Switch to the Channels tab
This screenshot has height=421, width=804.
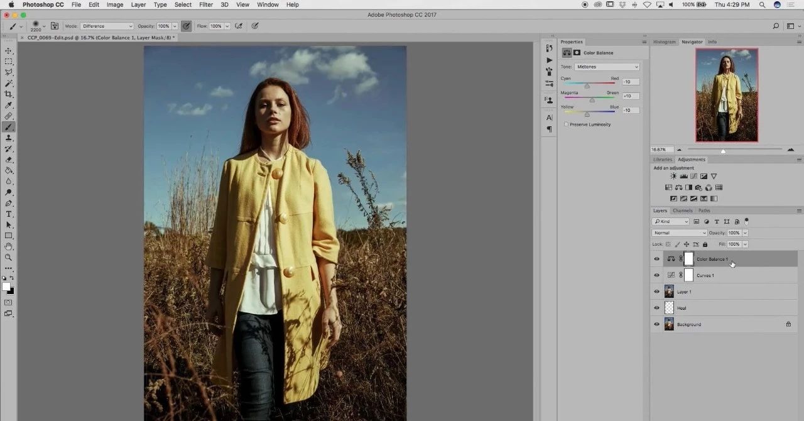click(682, 210)
